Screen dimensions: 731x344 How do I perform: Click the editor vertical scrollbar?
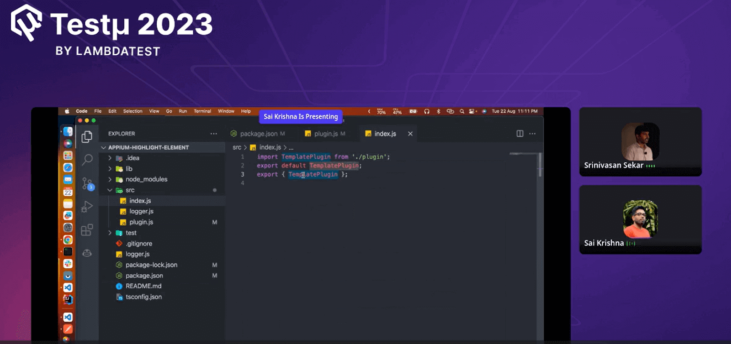(x=540, y=164)
